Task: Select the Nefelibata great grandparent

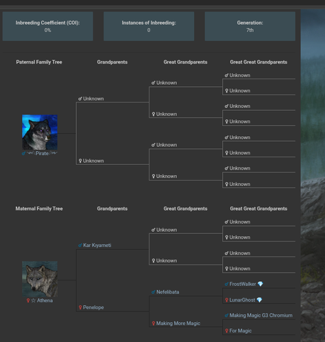Action: [x=168, y=292]
